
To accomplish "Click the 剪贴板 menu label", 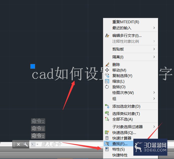I will [x=118, y=49].
